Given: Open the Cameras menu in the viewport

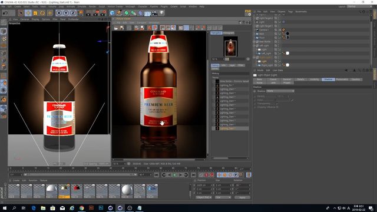Looking at the screenshot, I should coord(25,19).
